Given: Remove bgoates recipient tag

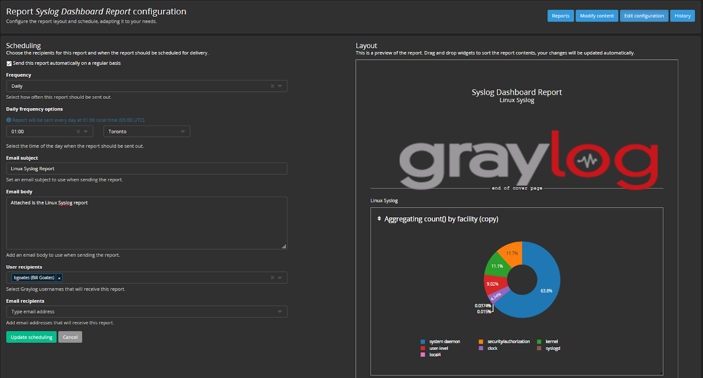Looking at the screenshot, I should click(59, 278).
